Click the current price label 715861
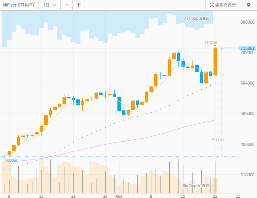Image resolution: width=257 pixels, height=198 pixels. [x=247, y=48]
